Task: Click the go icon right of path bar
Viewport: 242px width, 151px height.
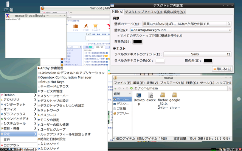Action: (230, 88)
